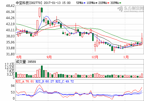Click the 7.8万 volume axis label

pos(11,71)
